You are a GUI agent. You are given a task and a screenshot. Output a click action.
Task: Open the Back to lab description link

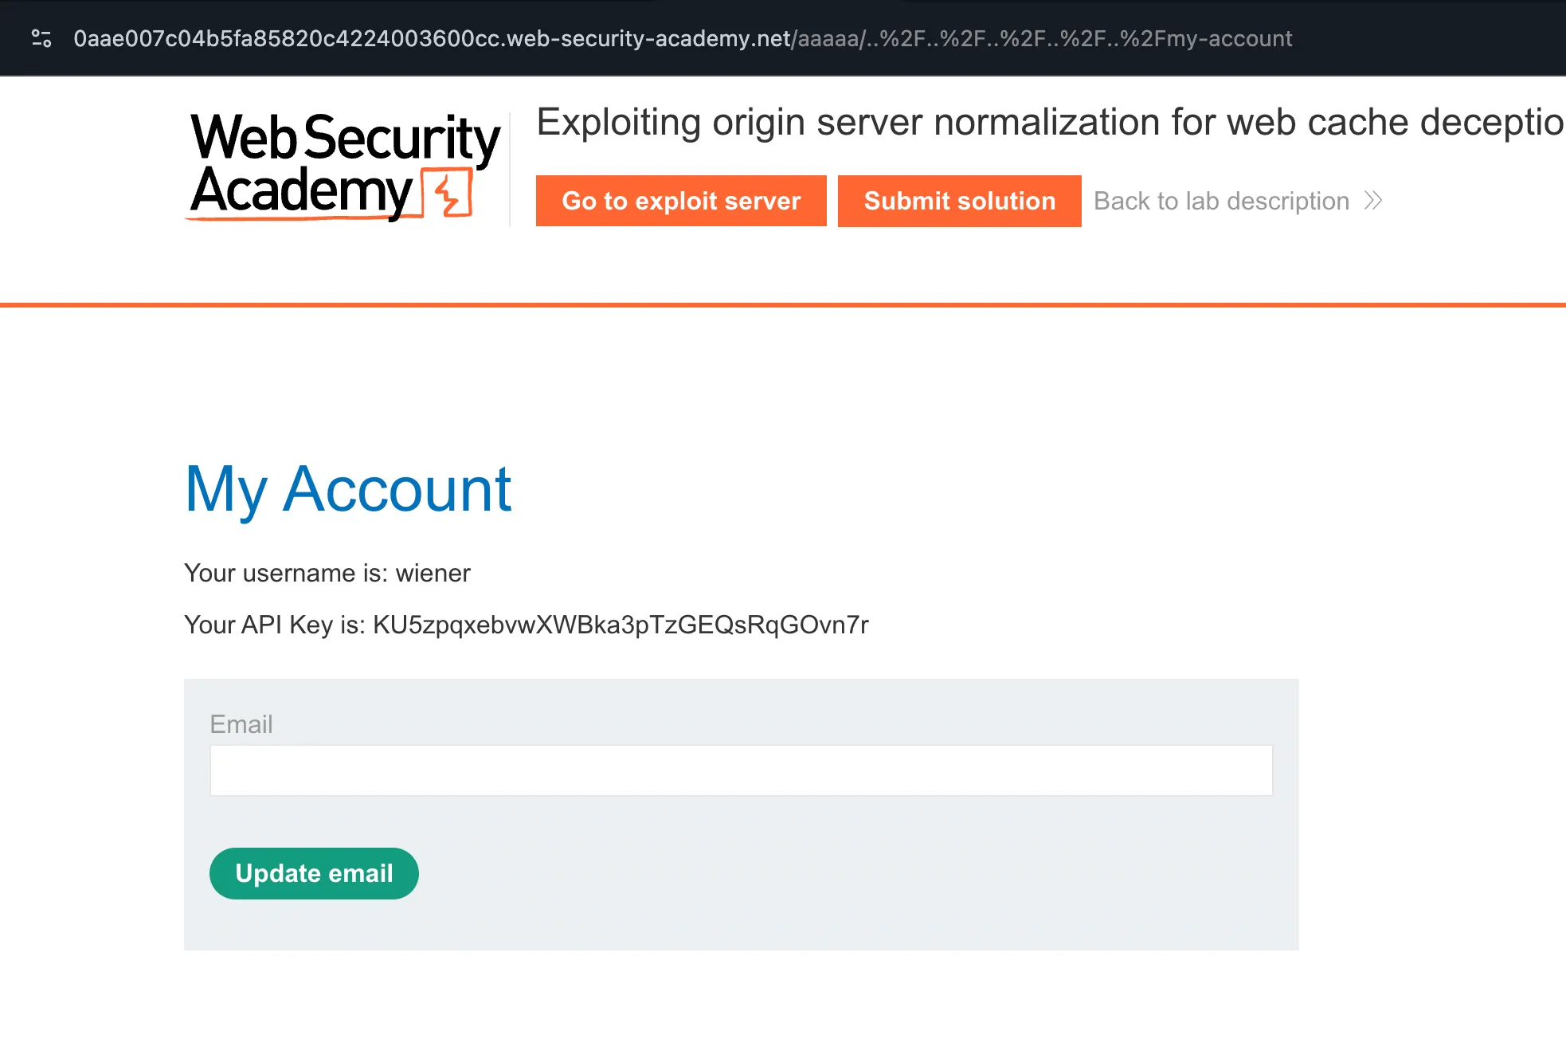[1221, 201]
